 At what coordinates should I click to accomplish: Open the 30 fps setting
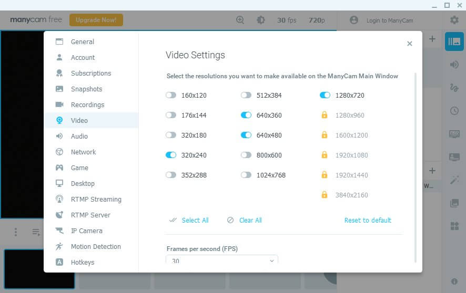click(287, 20)
